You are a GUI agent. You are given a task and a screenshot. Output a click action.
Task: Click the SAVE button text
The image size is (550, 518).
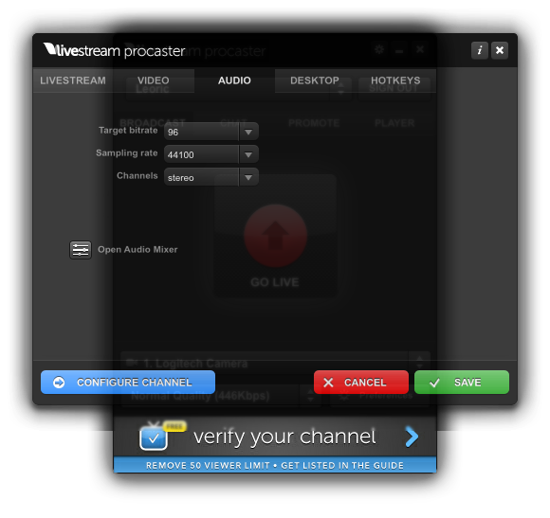coord(467,383)
